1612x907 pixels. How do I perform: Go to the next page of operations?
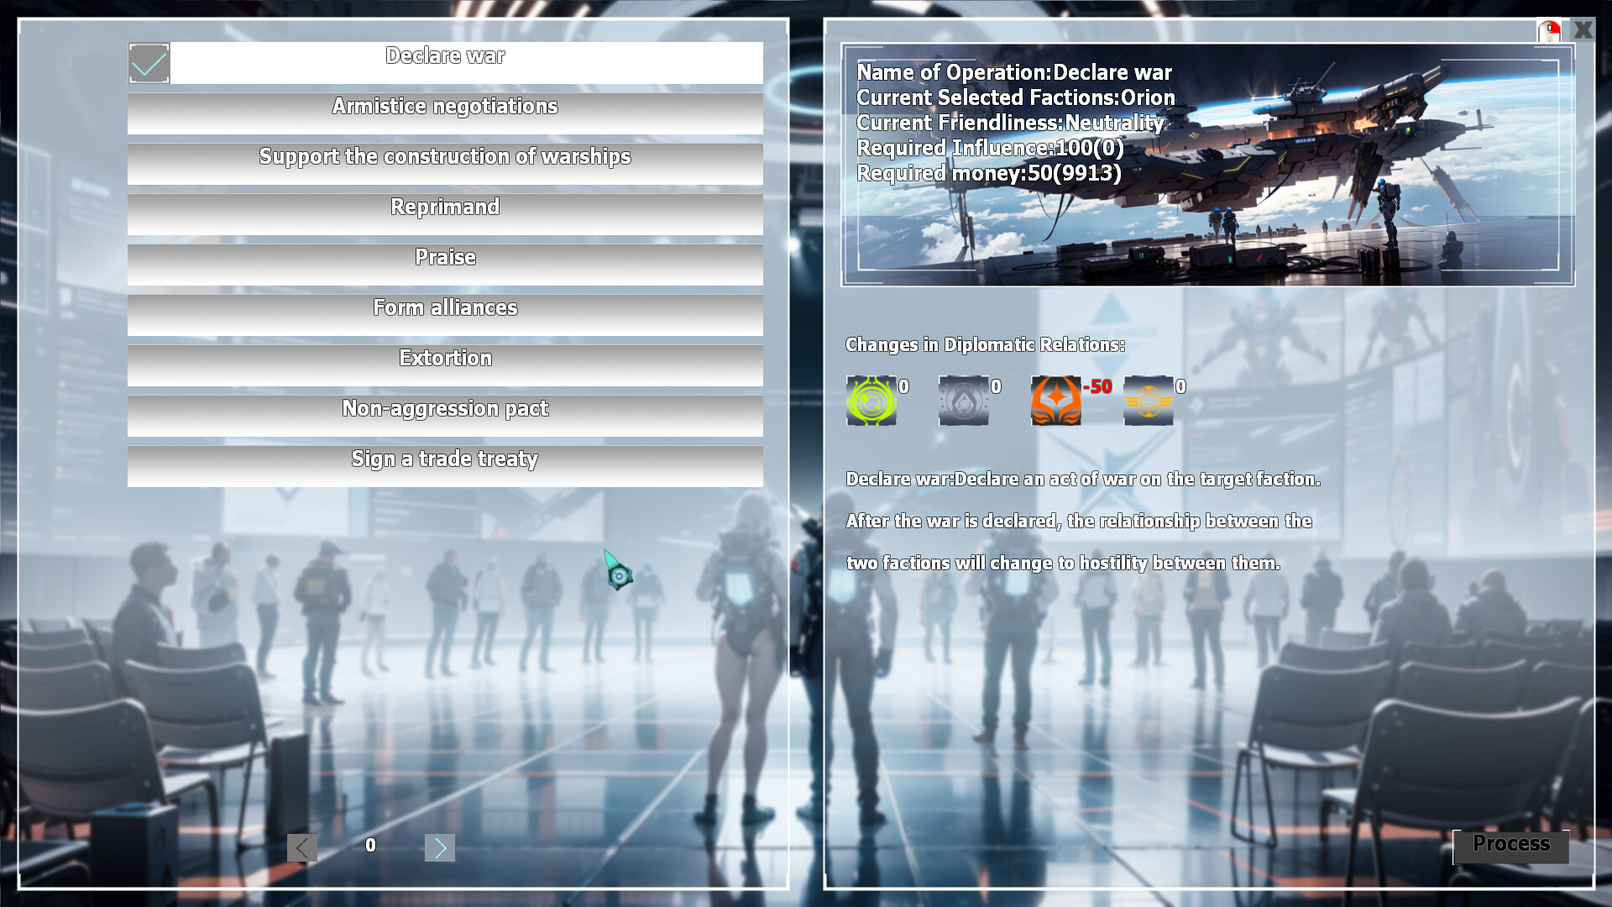(x=440, y=847)
